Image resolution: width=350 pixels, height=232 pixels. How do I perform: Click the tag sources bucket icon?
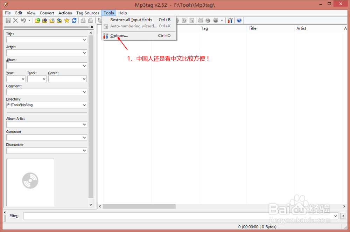(216, 21)
